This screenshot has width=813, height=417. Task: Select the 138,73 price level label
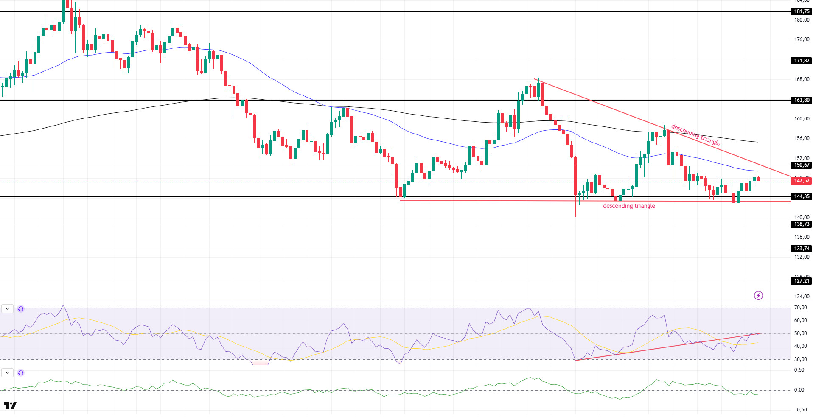tap(802, 224)
